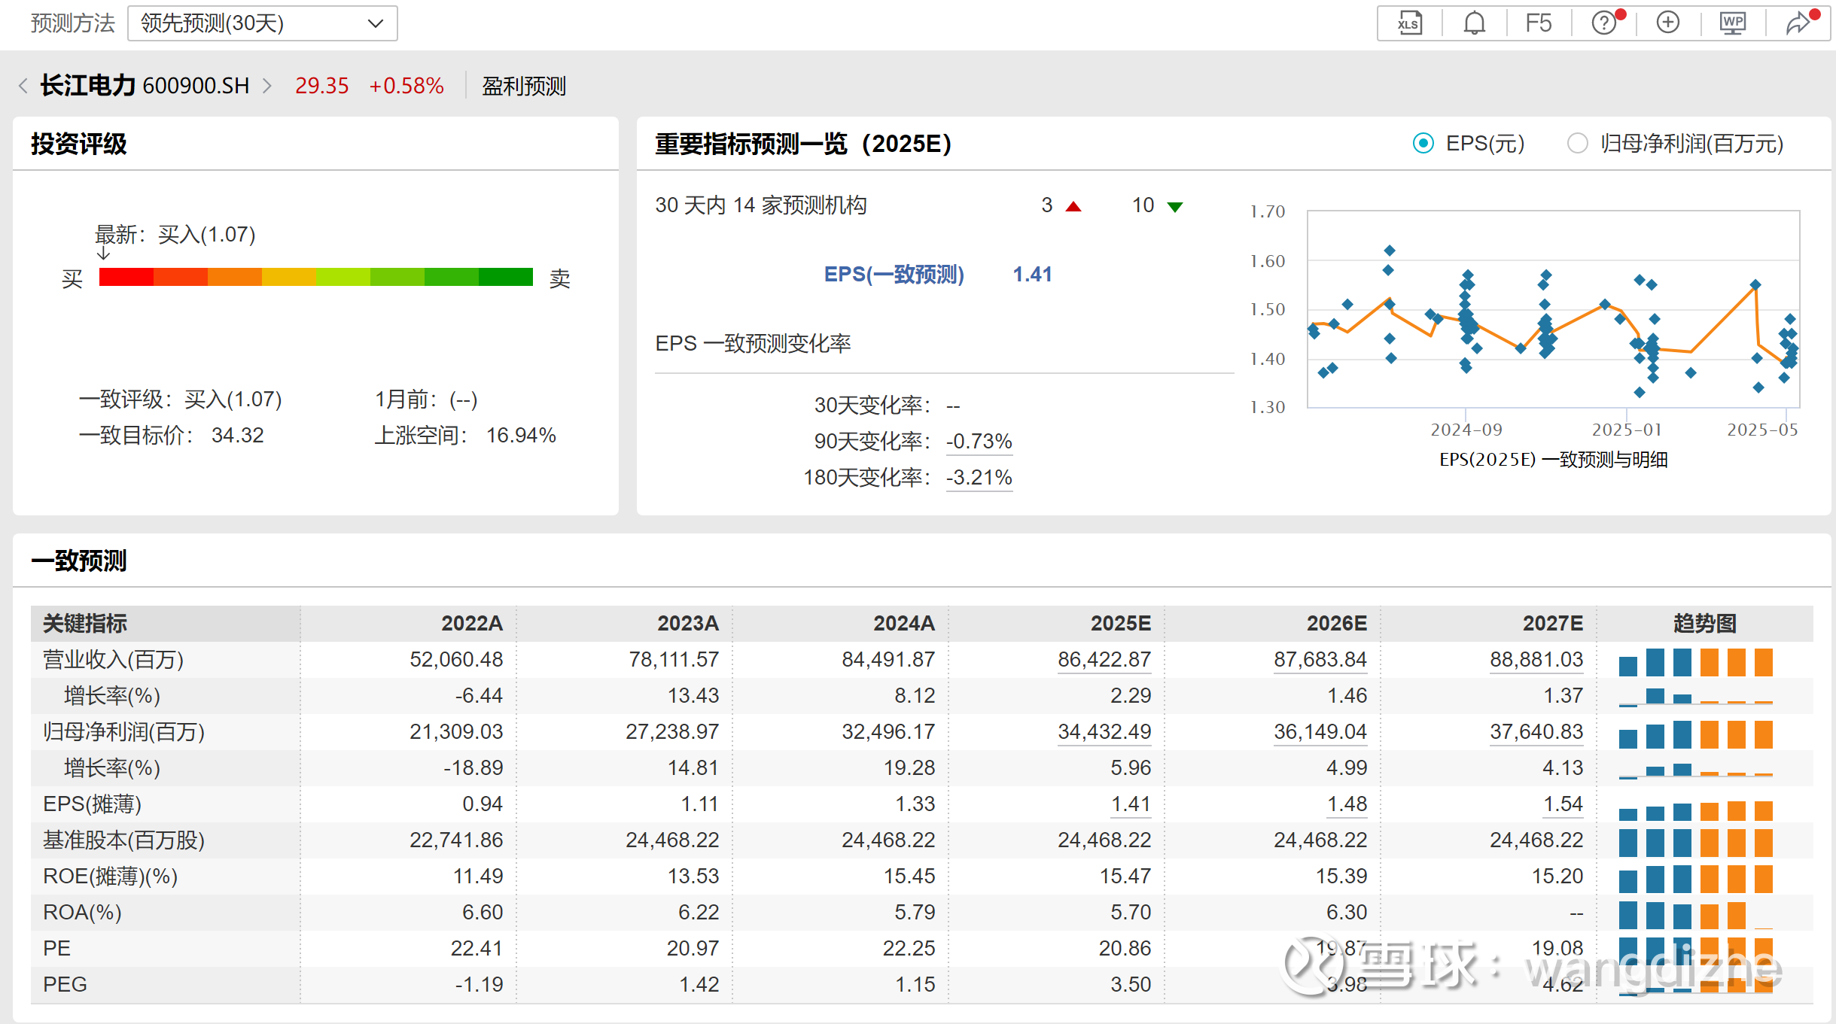Open help question mark icon
Screen dimensions: 1836x1024
[x=1604, y=23]
